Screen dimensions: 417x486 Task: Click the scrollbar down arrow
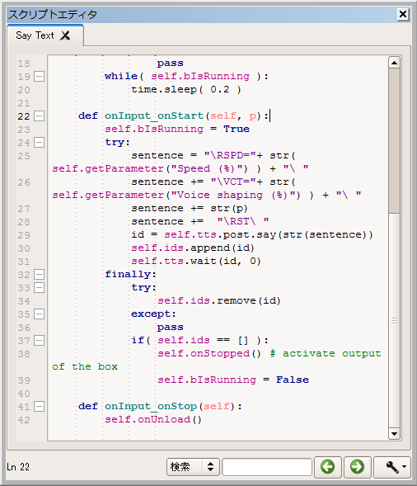click(x=394, y=434)
